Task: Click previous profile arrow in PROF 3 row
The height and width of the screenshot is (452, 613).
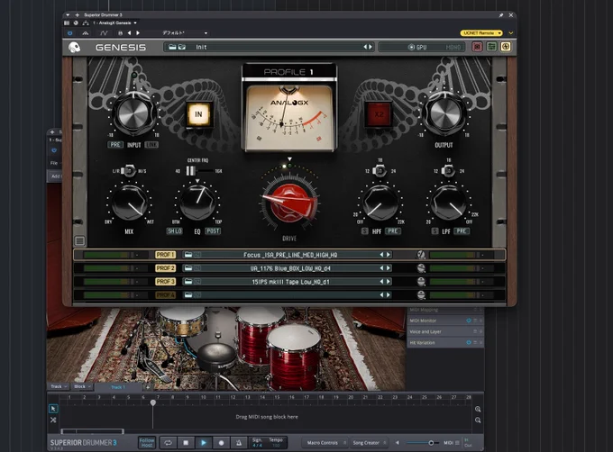Action: point(382,282)
